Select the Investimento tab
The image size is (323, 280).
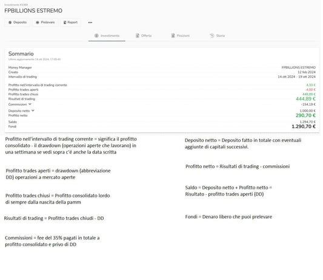coord(107,36)
